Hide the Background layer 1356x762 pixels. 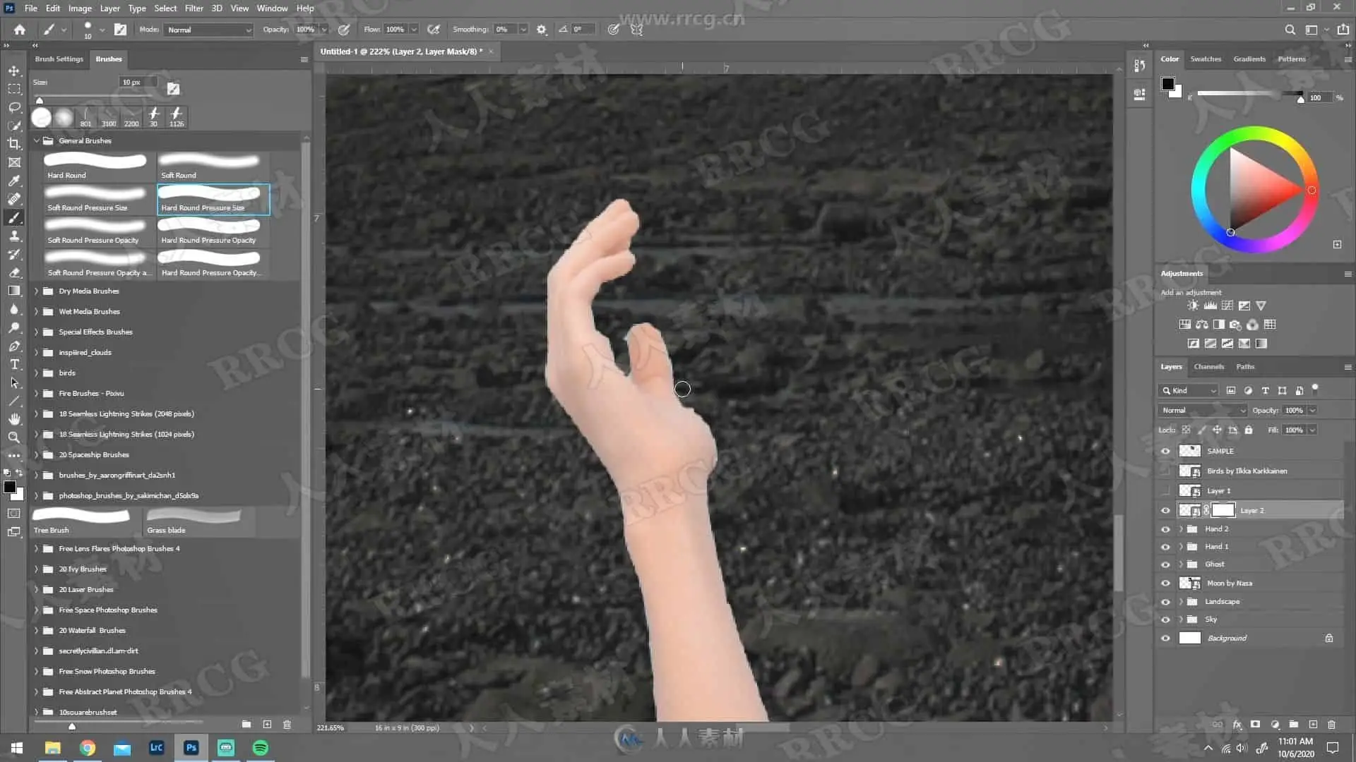[1165, 639]
